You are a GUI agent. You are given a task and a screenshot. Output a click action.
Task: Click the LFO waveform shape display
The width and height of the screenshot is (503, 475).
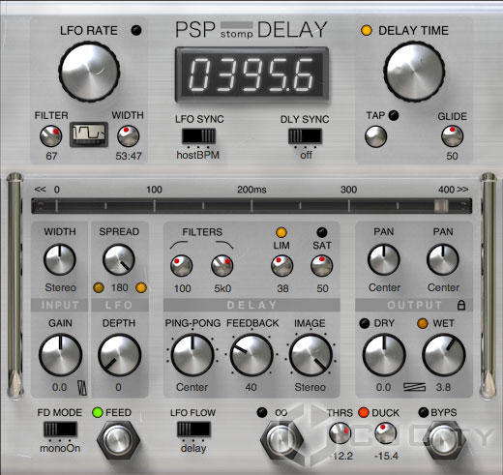coord(89,134)
